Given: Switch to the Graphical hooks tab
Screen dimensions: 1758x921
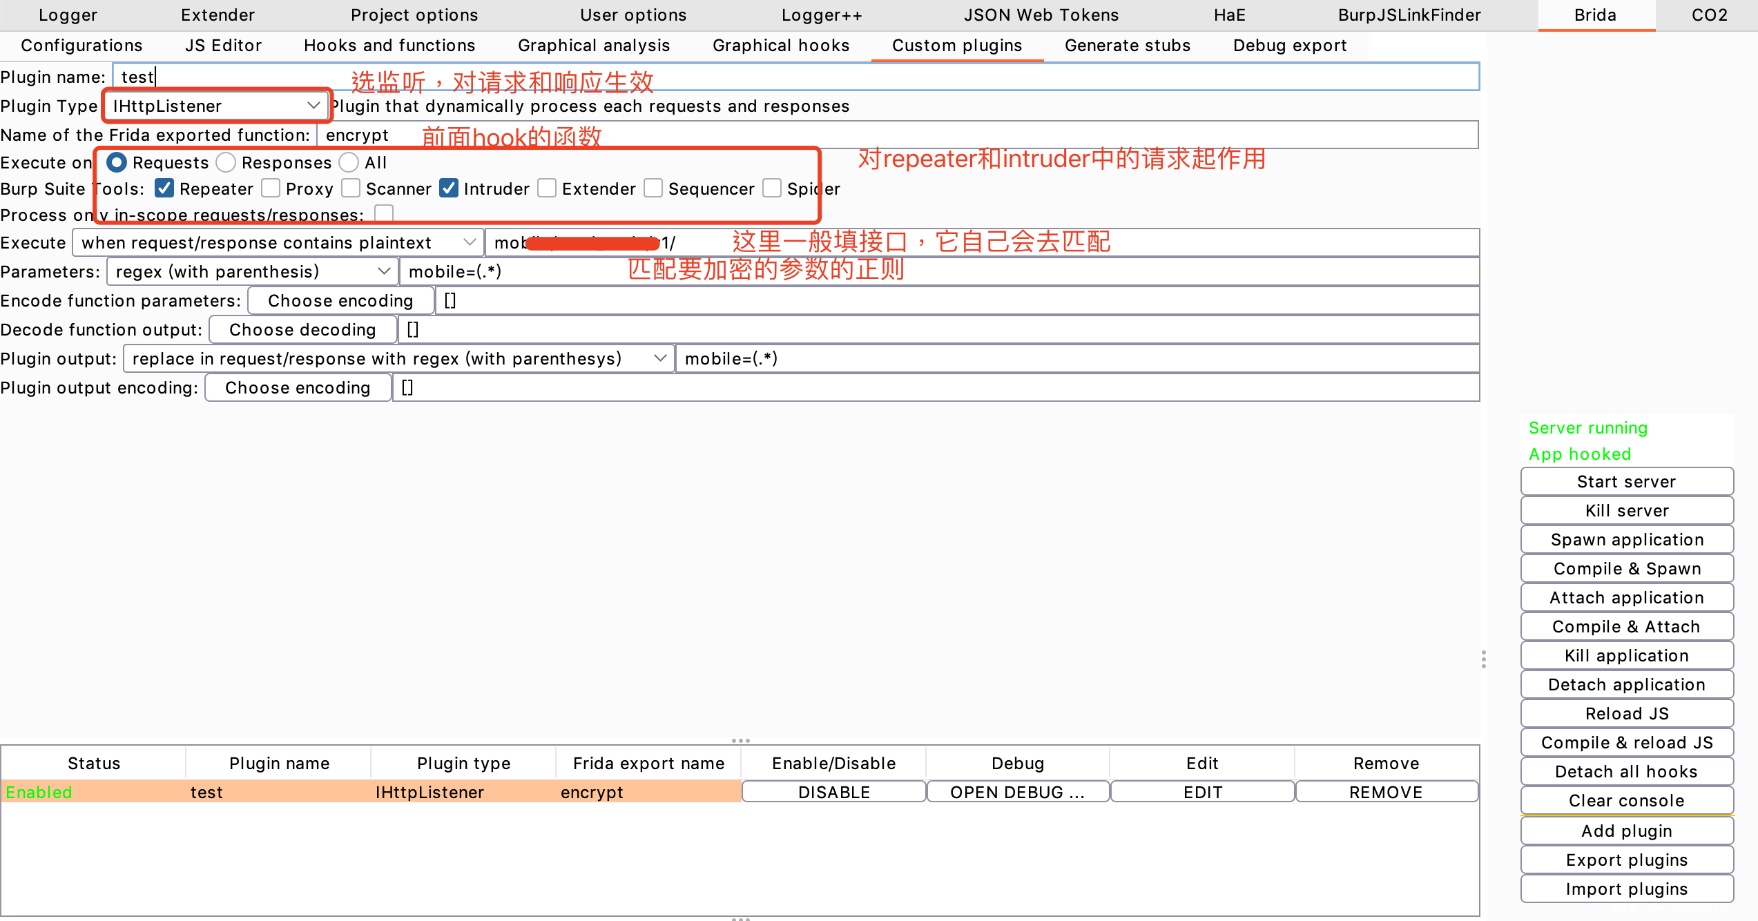Looking at the screenshot, I should coord(780,46).
